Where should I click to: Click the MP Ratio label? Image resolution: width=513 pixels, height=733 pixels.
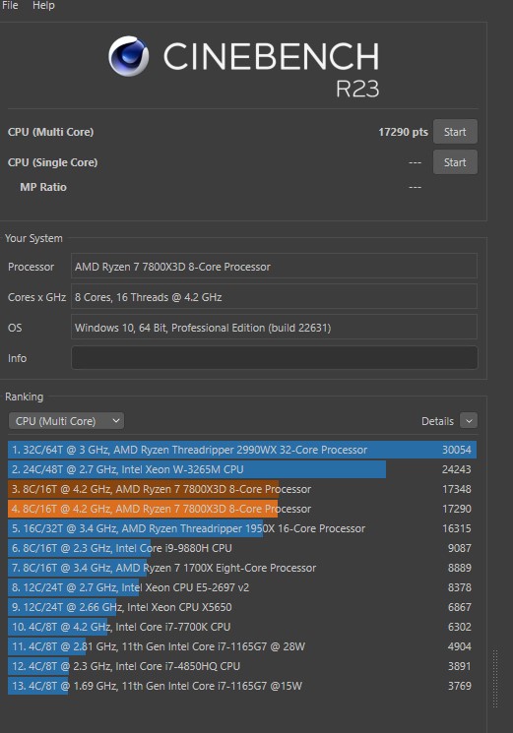point(43,187)
